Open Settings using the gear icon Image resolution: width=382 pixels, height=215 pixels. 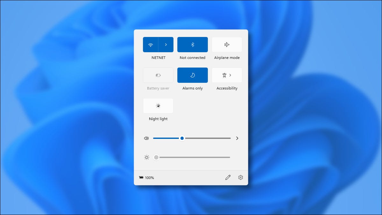tap(240, 177)
